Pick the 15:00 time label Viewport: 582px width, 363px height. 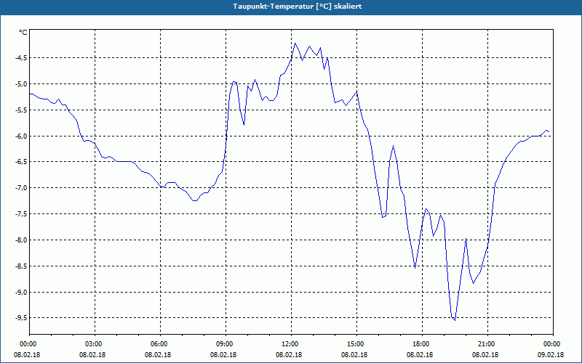click(354, 344)
